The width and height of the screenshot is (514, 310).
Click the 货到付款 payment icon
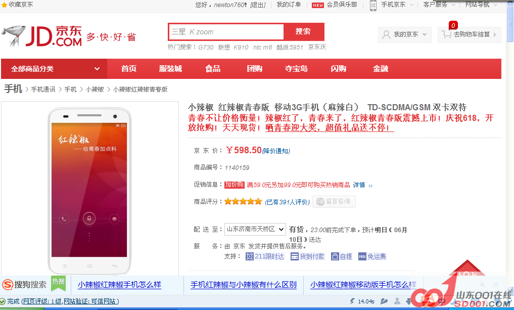tap(295, 256)
